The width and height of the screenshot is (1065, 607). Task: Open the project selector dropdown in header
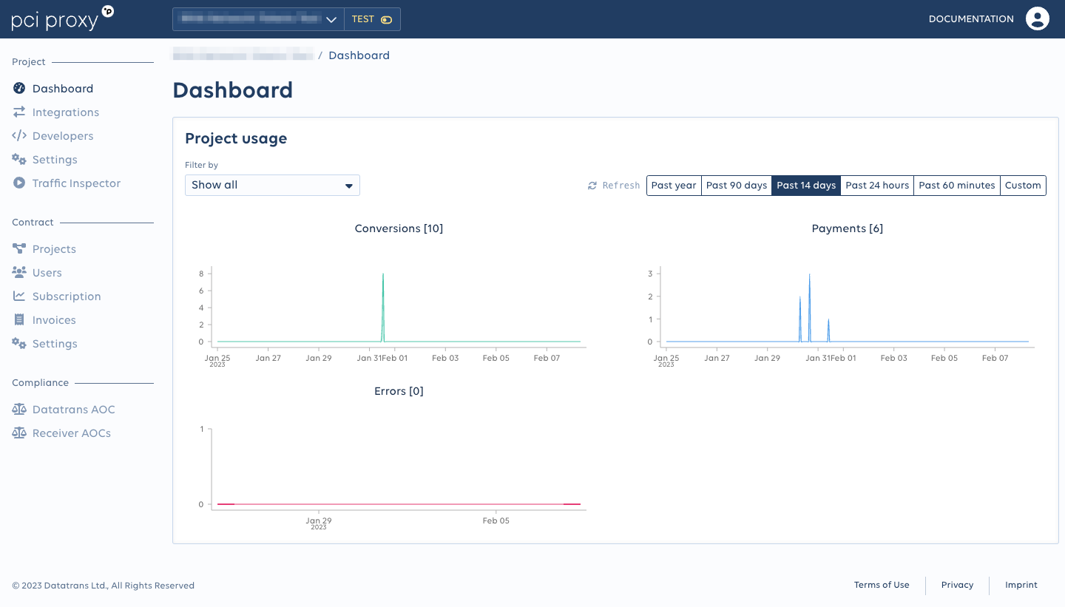(258, 19)
